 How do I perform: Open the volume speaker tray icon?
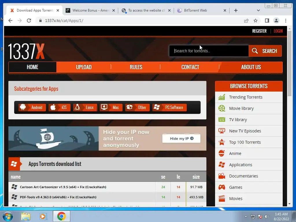coord(267,217)
